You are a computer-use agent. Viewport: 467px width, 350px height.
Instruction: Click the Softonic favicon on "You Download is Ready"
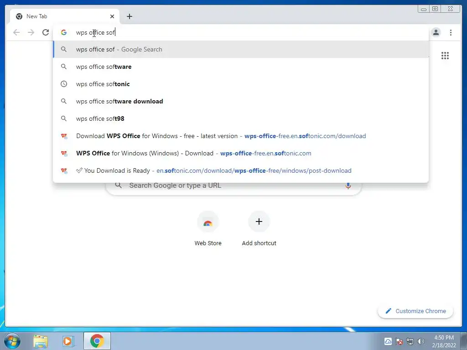tap(64, 170)
